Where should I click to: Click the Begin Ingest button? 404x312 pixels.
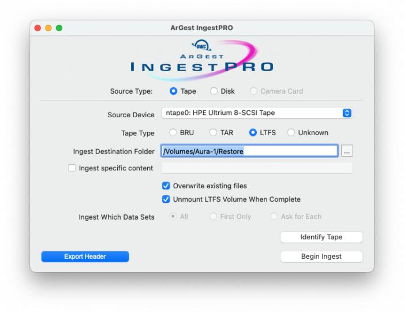(x=321, y=257)
